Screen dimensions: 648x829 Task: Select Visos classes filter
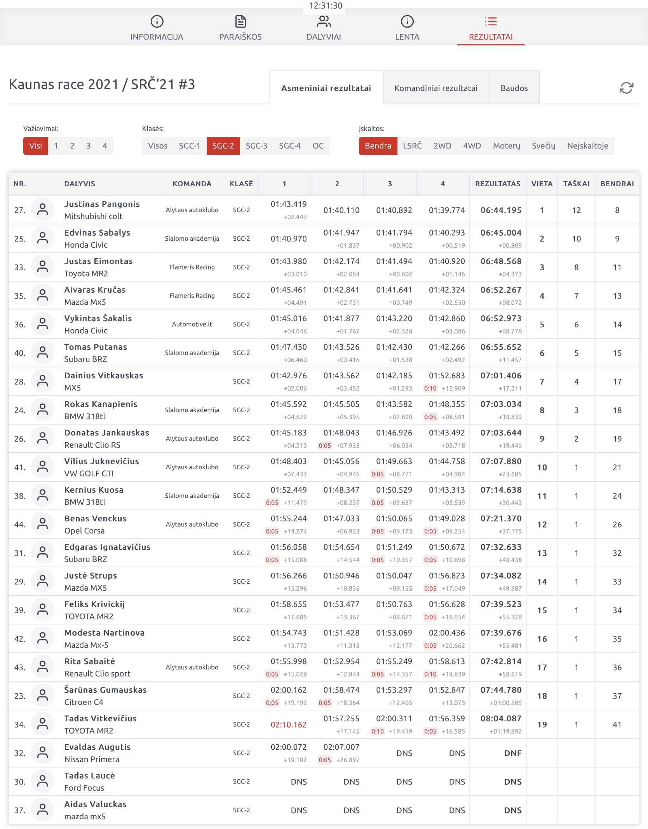[x=158, y=146]
